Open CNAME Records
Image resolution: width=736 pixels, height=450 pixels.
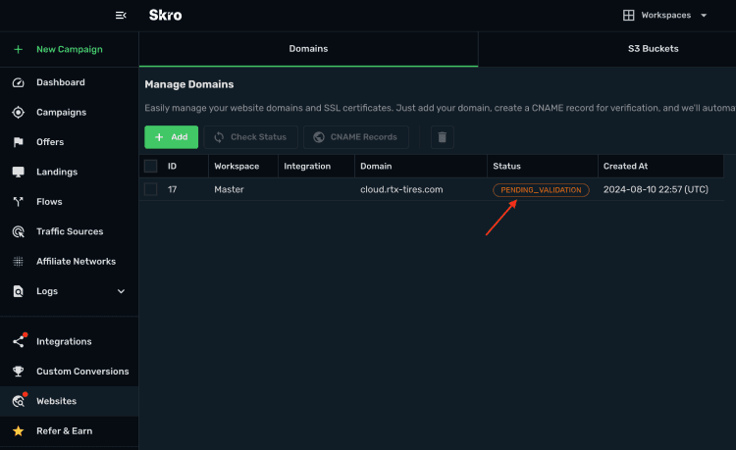pos(356,137)
